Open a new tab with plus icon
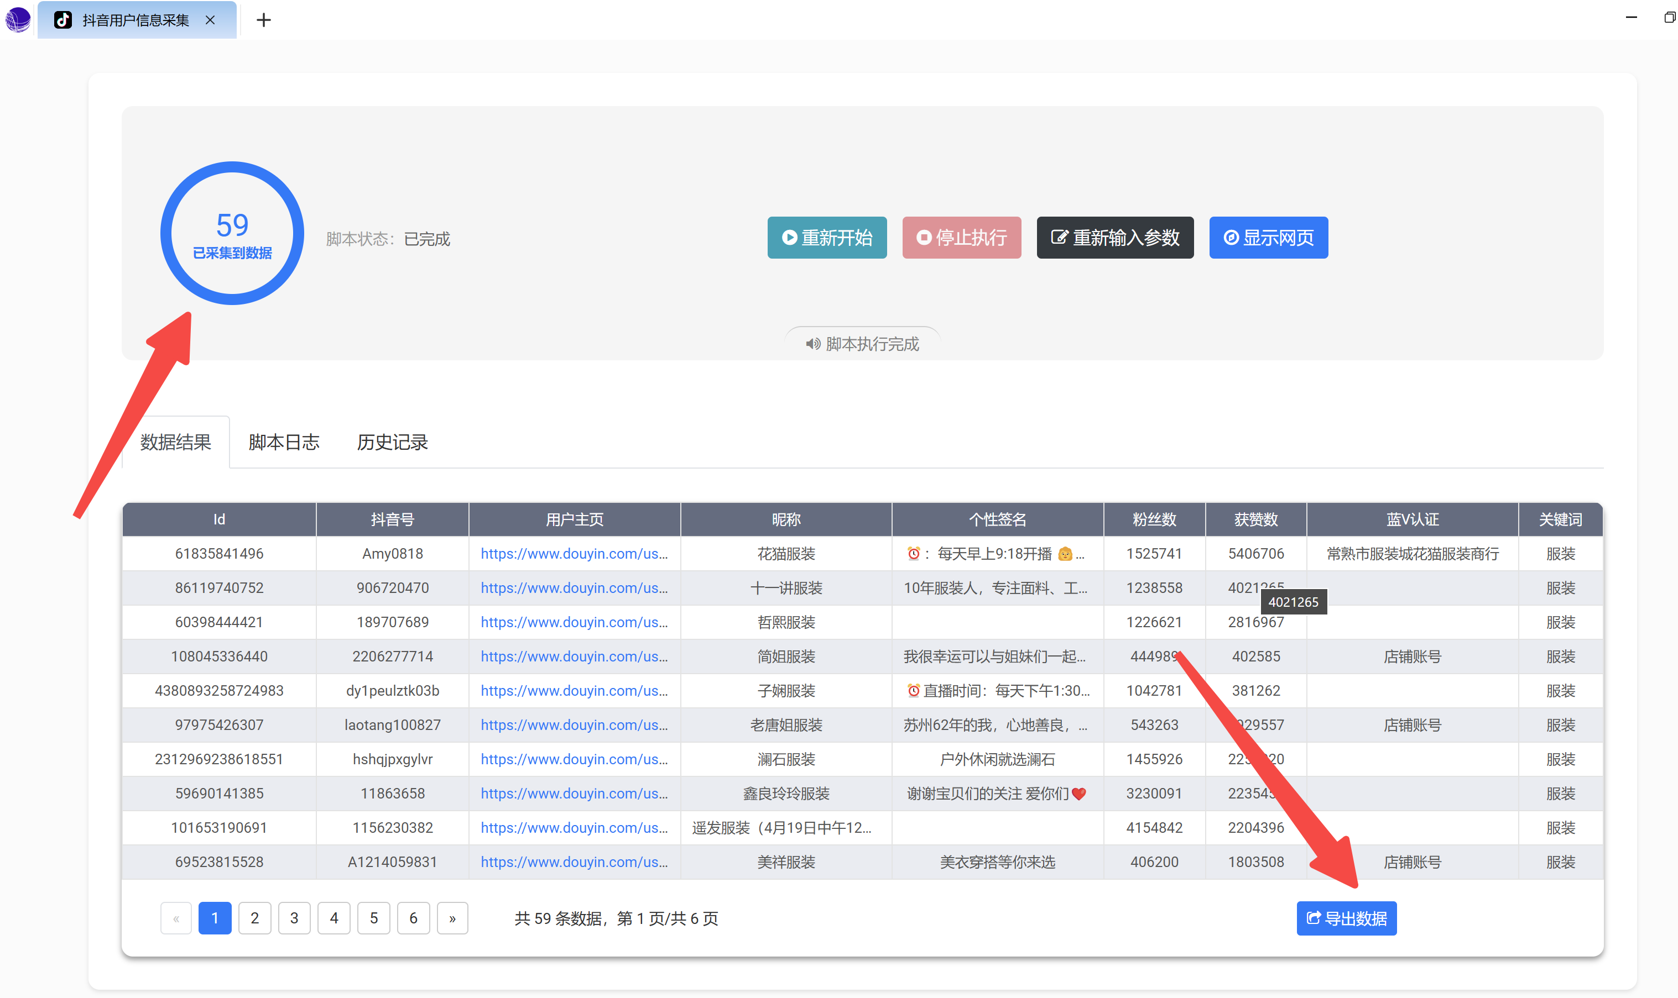1678x998 pixels. click(263, 20)
